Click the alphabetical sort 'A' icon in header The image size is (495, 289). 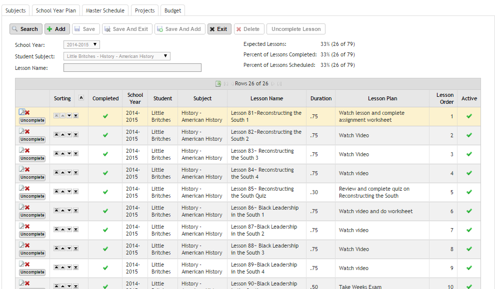81,98
